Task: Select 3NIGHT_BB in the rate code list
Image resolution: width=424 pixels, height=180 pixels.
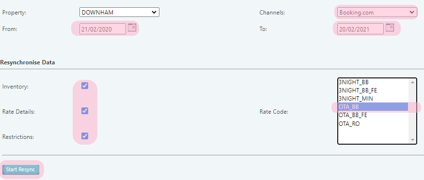Action: (373, 82)
